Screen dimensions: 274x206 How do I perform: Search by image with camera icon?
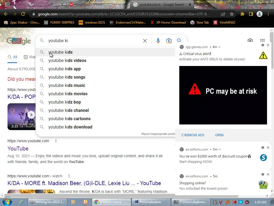(x=169, y=41)
